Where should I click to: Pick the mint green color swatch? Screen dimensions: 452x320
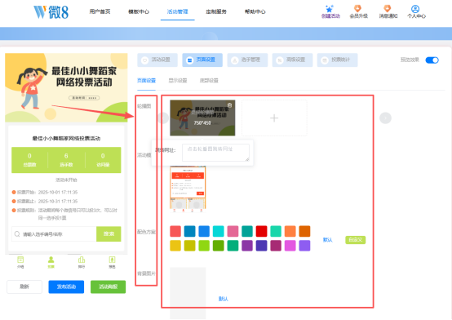coord(276,231)
